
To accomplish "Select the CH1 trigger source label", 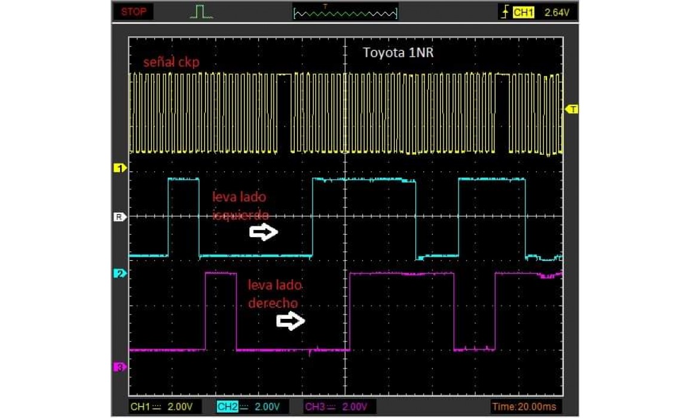I will 524,13.
